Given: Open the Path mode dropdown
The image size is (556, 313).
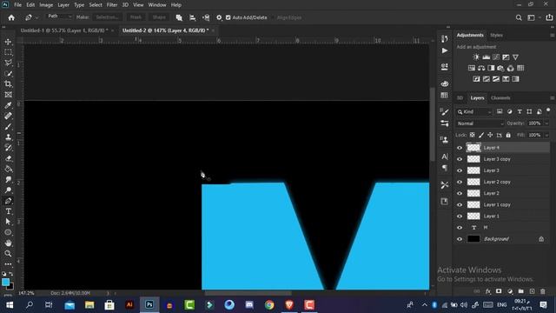Looking at the screenshot, I should point(59,17).
